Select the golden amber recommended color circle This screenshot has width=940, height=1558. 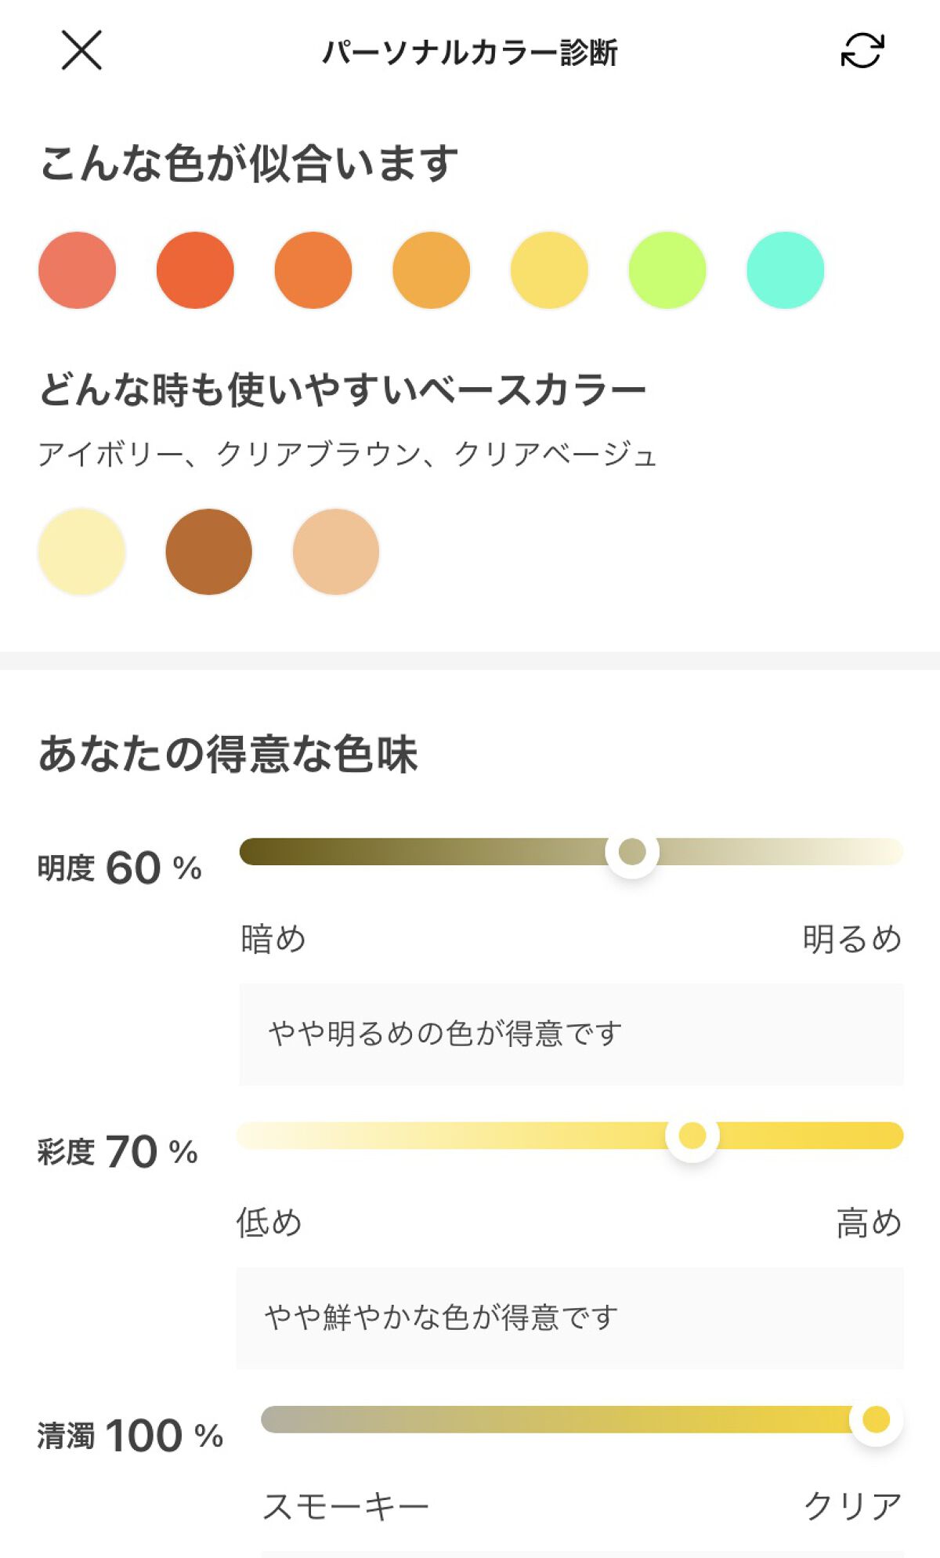(432, 270)
